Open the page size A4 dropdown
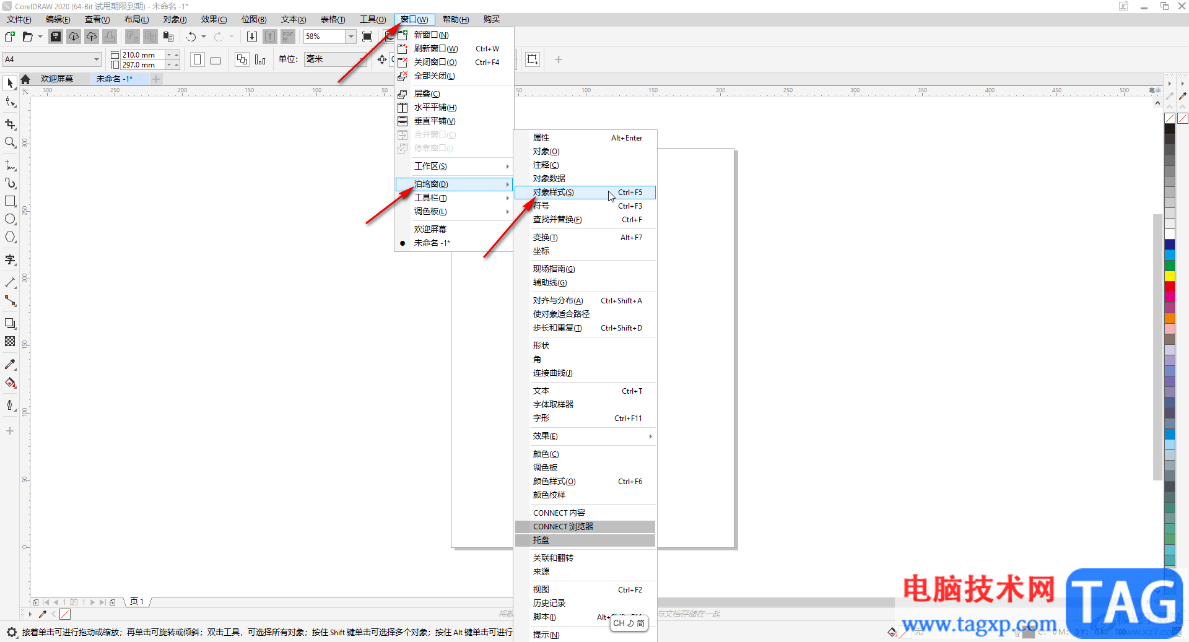The width and height of the screenshot is (1189, 642). coord(97,59)
